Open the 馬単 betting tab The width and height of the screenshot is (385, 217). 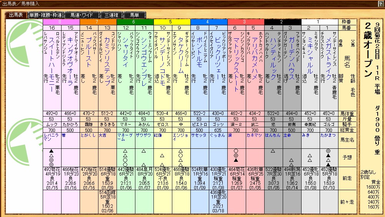coord(135,15)
